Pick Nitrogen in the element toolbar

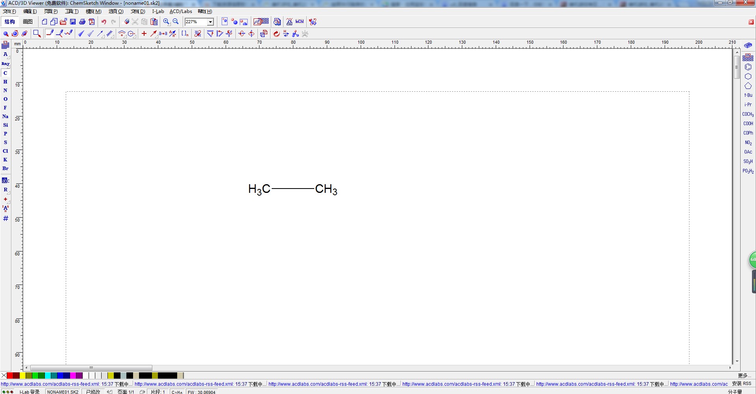[6, 90]
